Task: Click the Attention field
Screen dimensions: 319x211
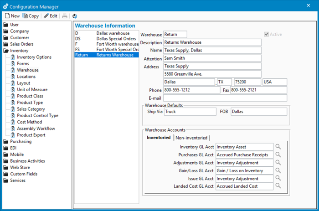Action: click(x=212, y=58)
